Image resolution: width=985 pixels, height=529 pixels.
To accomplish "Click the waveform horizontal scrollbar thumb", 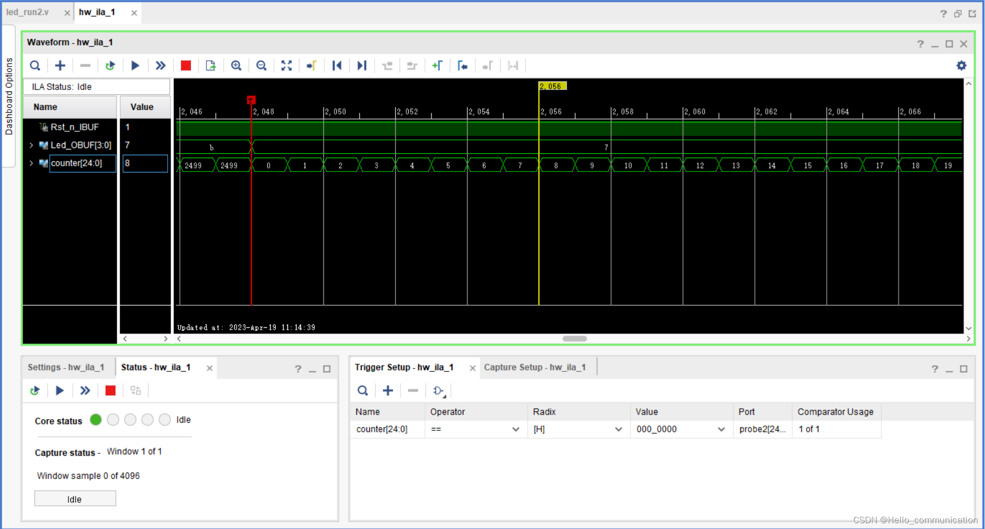I will pos(574,339).
